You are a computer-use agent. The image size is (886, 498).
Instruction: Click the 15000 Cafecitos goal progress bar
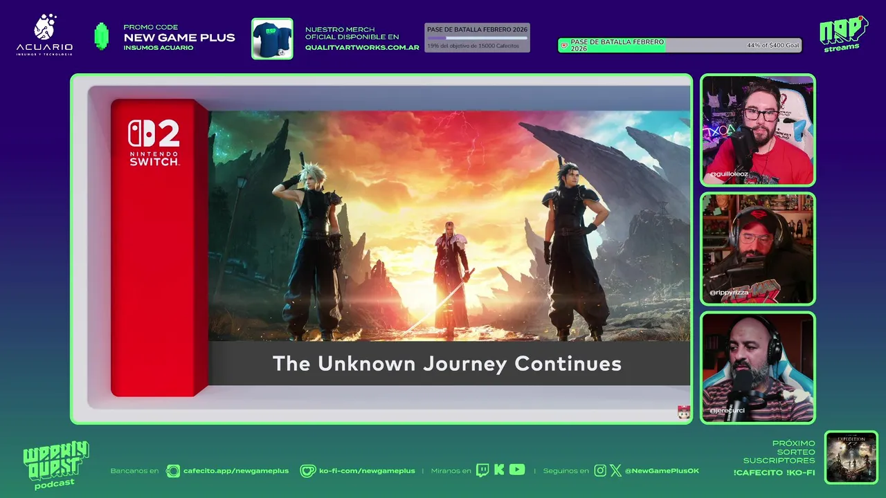coord(477,37)
